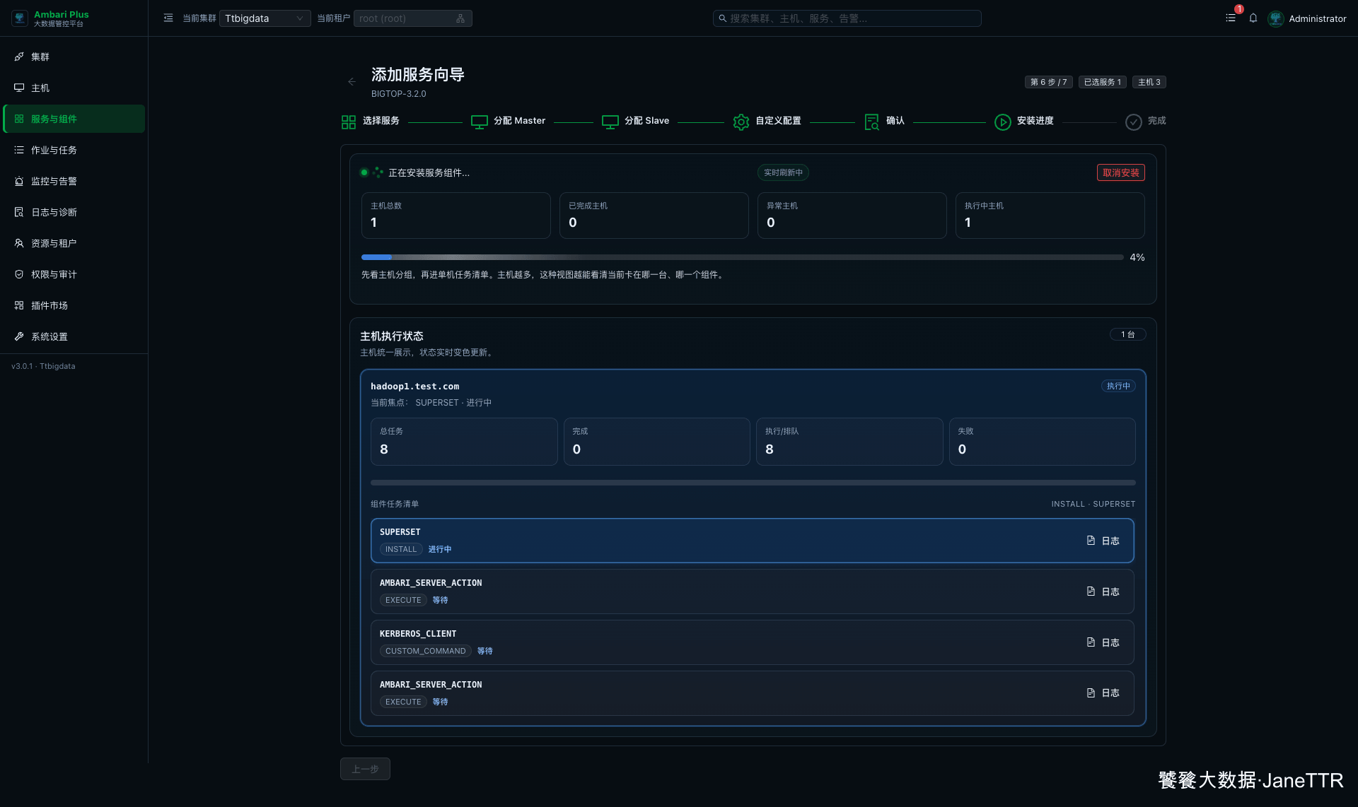Open 日志与诊断 in the sidebar
Viewport: 1358px width, 807px height.
tap(74, 212)
